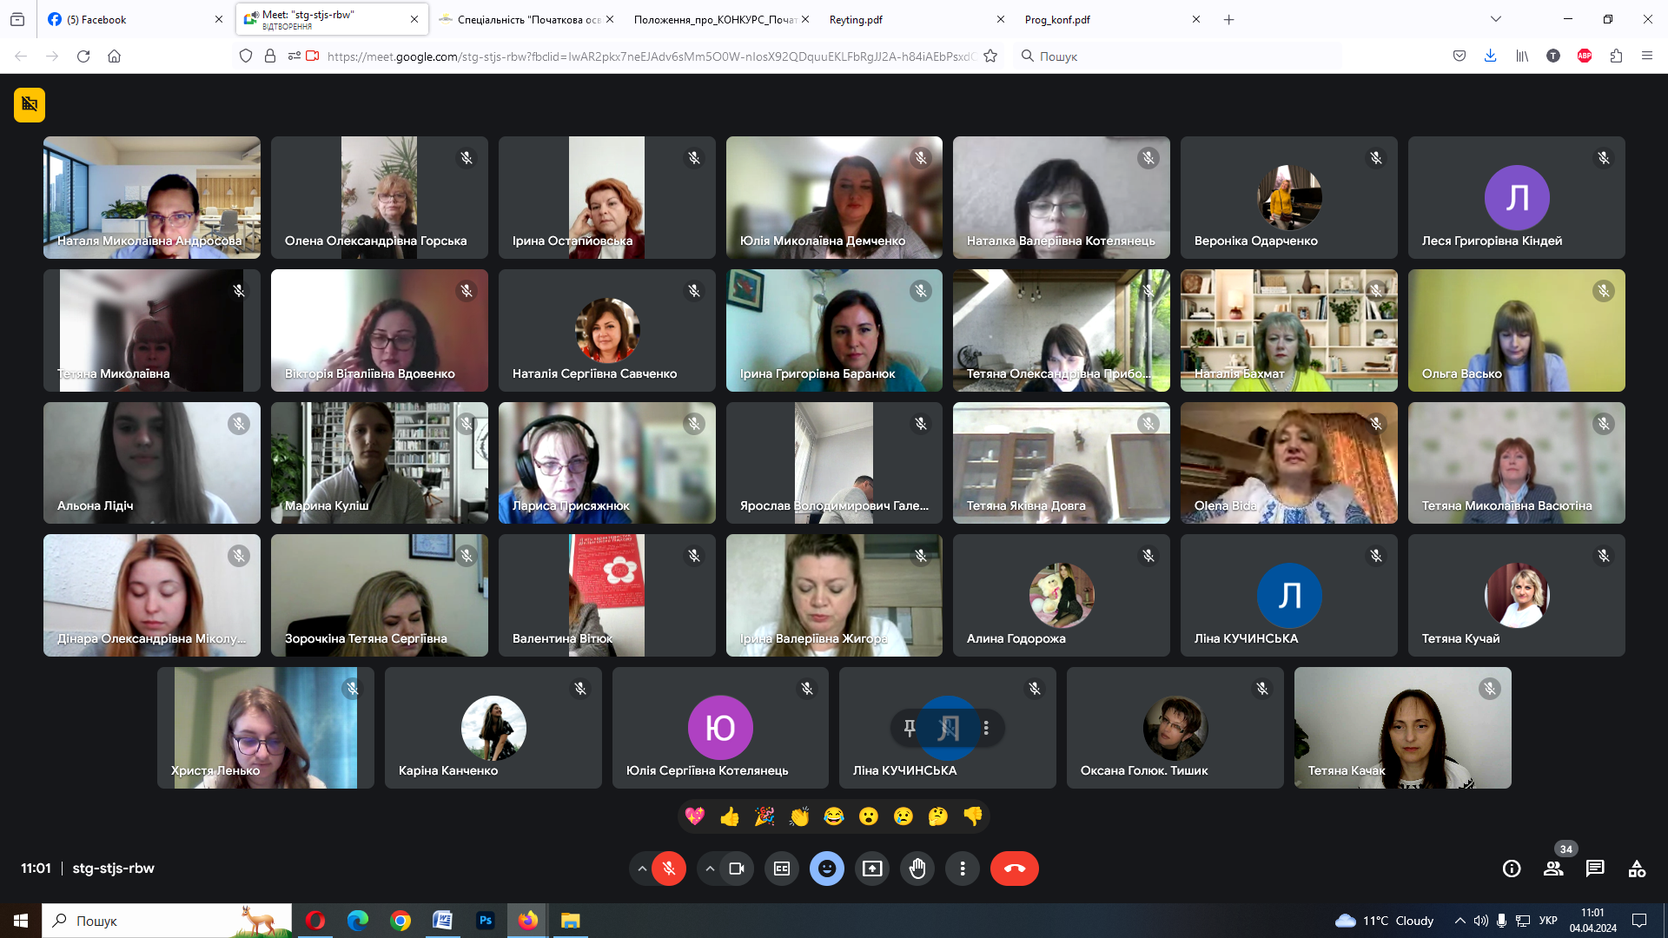Click the Tetyana Kachak video tile

click(1402, 728)
